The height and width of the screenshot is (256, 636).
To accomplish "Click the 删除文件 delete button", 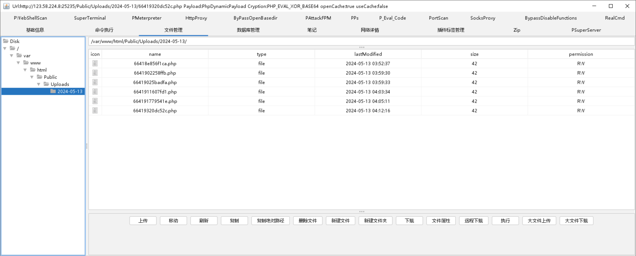I will (308, 221).
